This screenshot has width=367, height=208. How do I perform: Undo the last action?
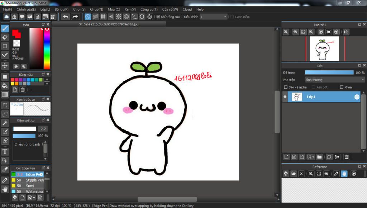tap(66, 17)
